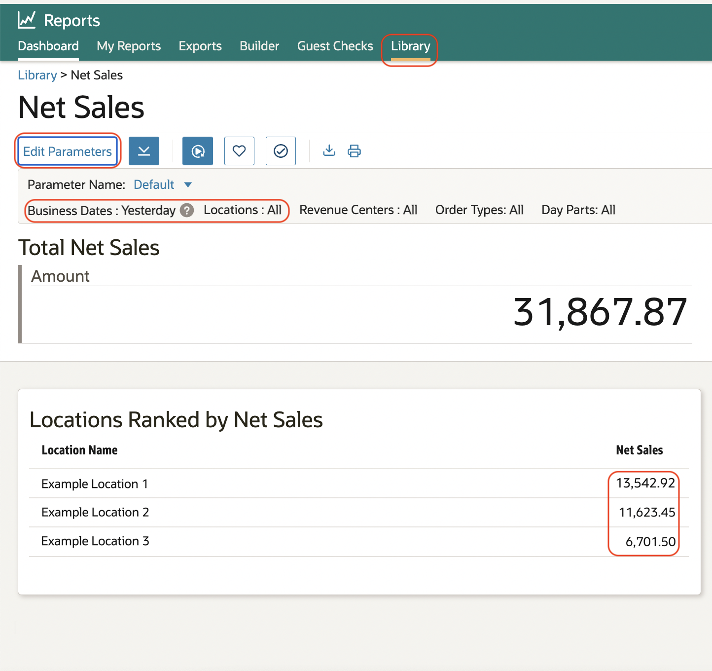Click the Edit Parameters button
The height and width of the screenshot is (671, 712).
tap(68, 151)
